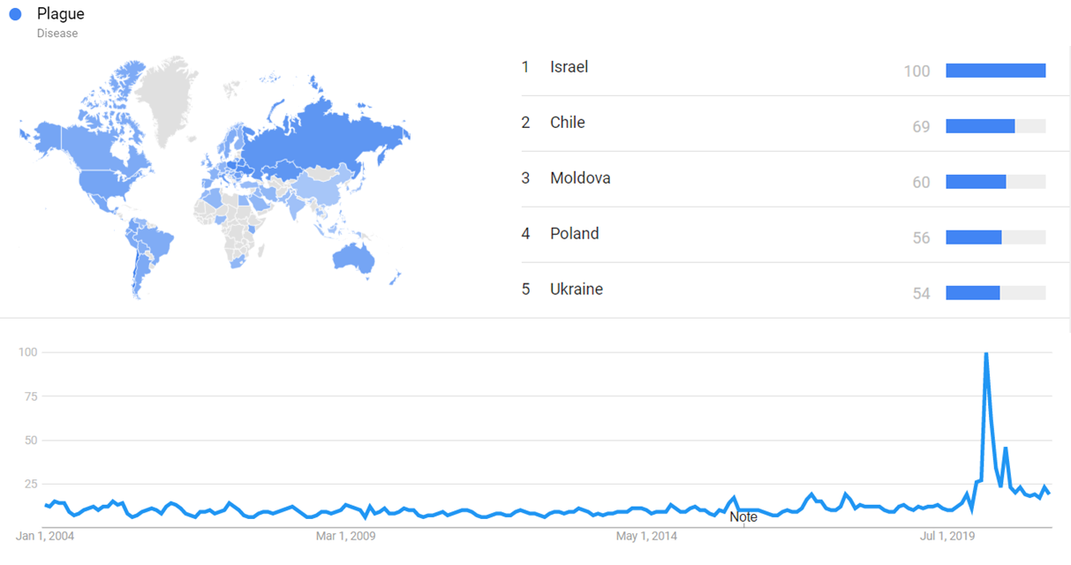Click the Disease category subtitle
This screenshot has width=1071, height=565.
click(x=57, y=34)
